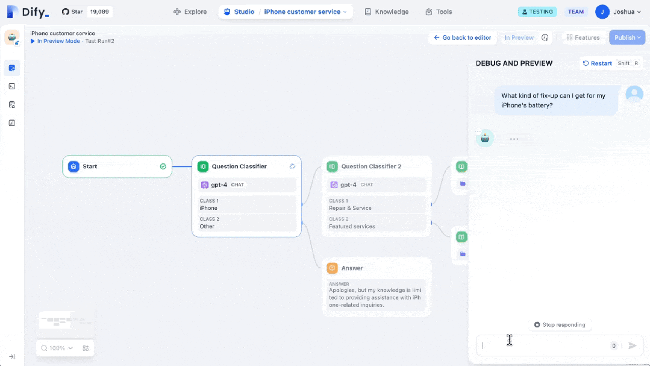Image resolution: width=650 pixels, height=366 pixels.
Task: Click the Dify logo
Action: point(28,11)
